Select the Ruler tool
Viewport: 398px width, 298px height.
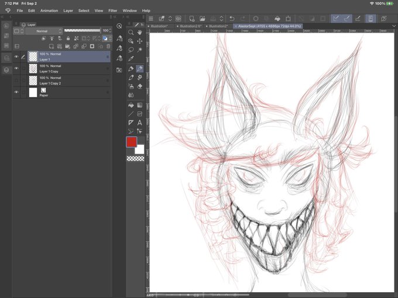(x=131, y=123)
